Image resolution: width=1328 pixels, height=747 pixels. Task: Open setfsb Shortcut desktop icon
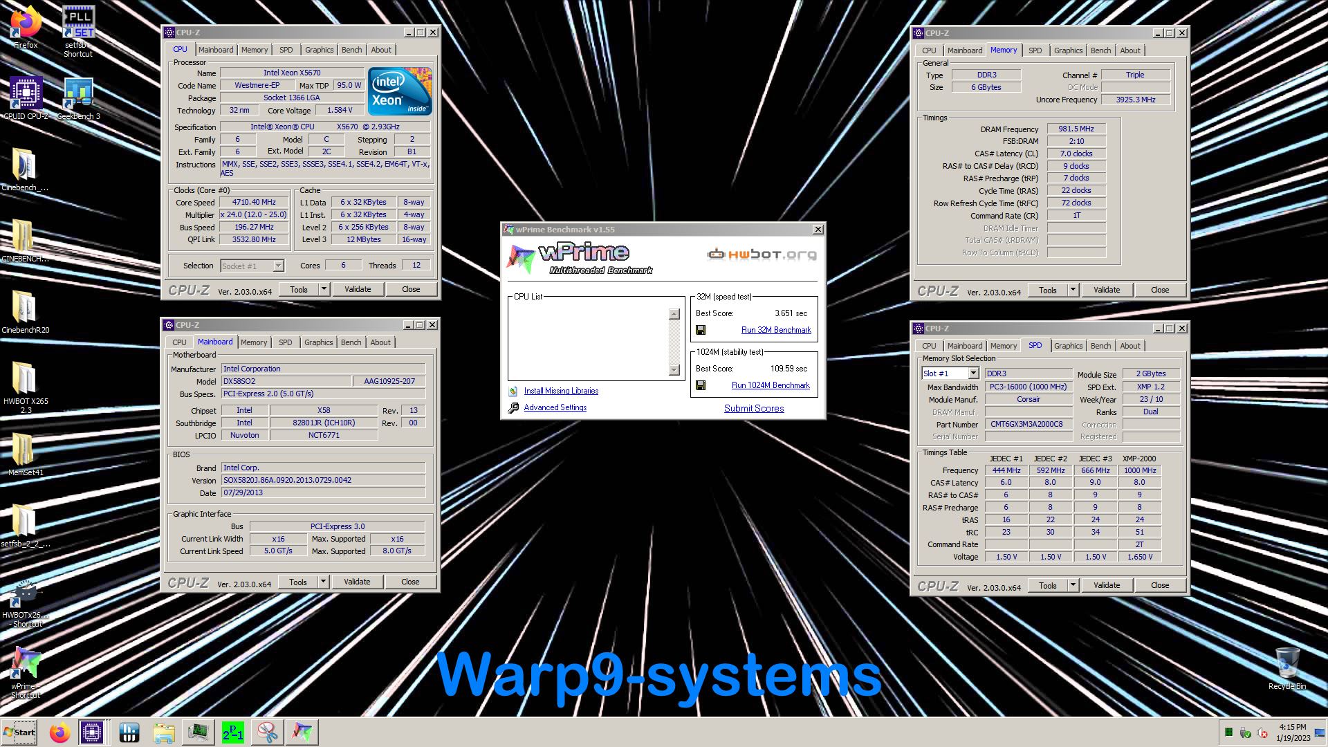[x=78, y=31]
